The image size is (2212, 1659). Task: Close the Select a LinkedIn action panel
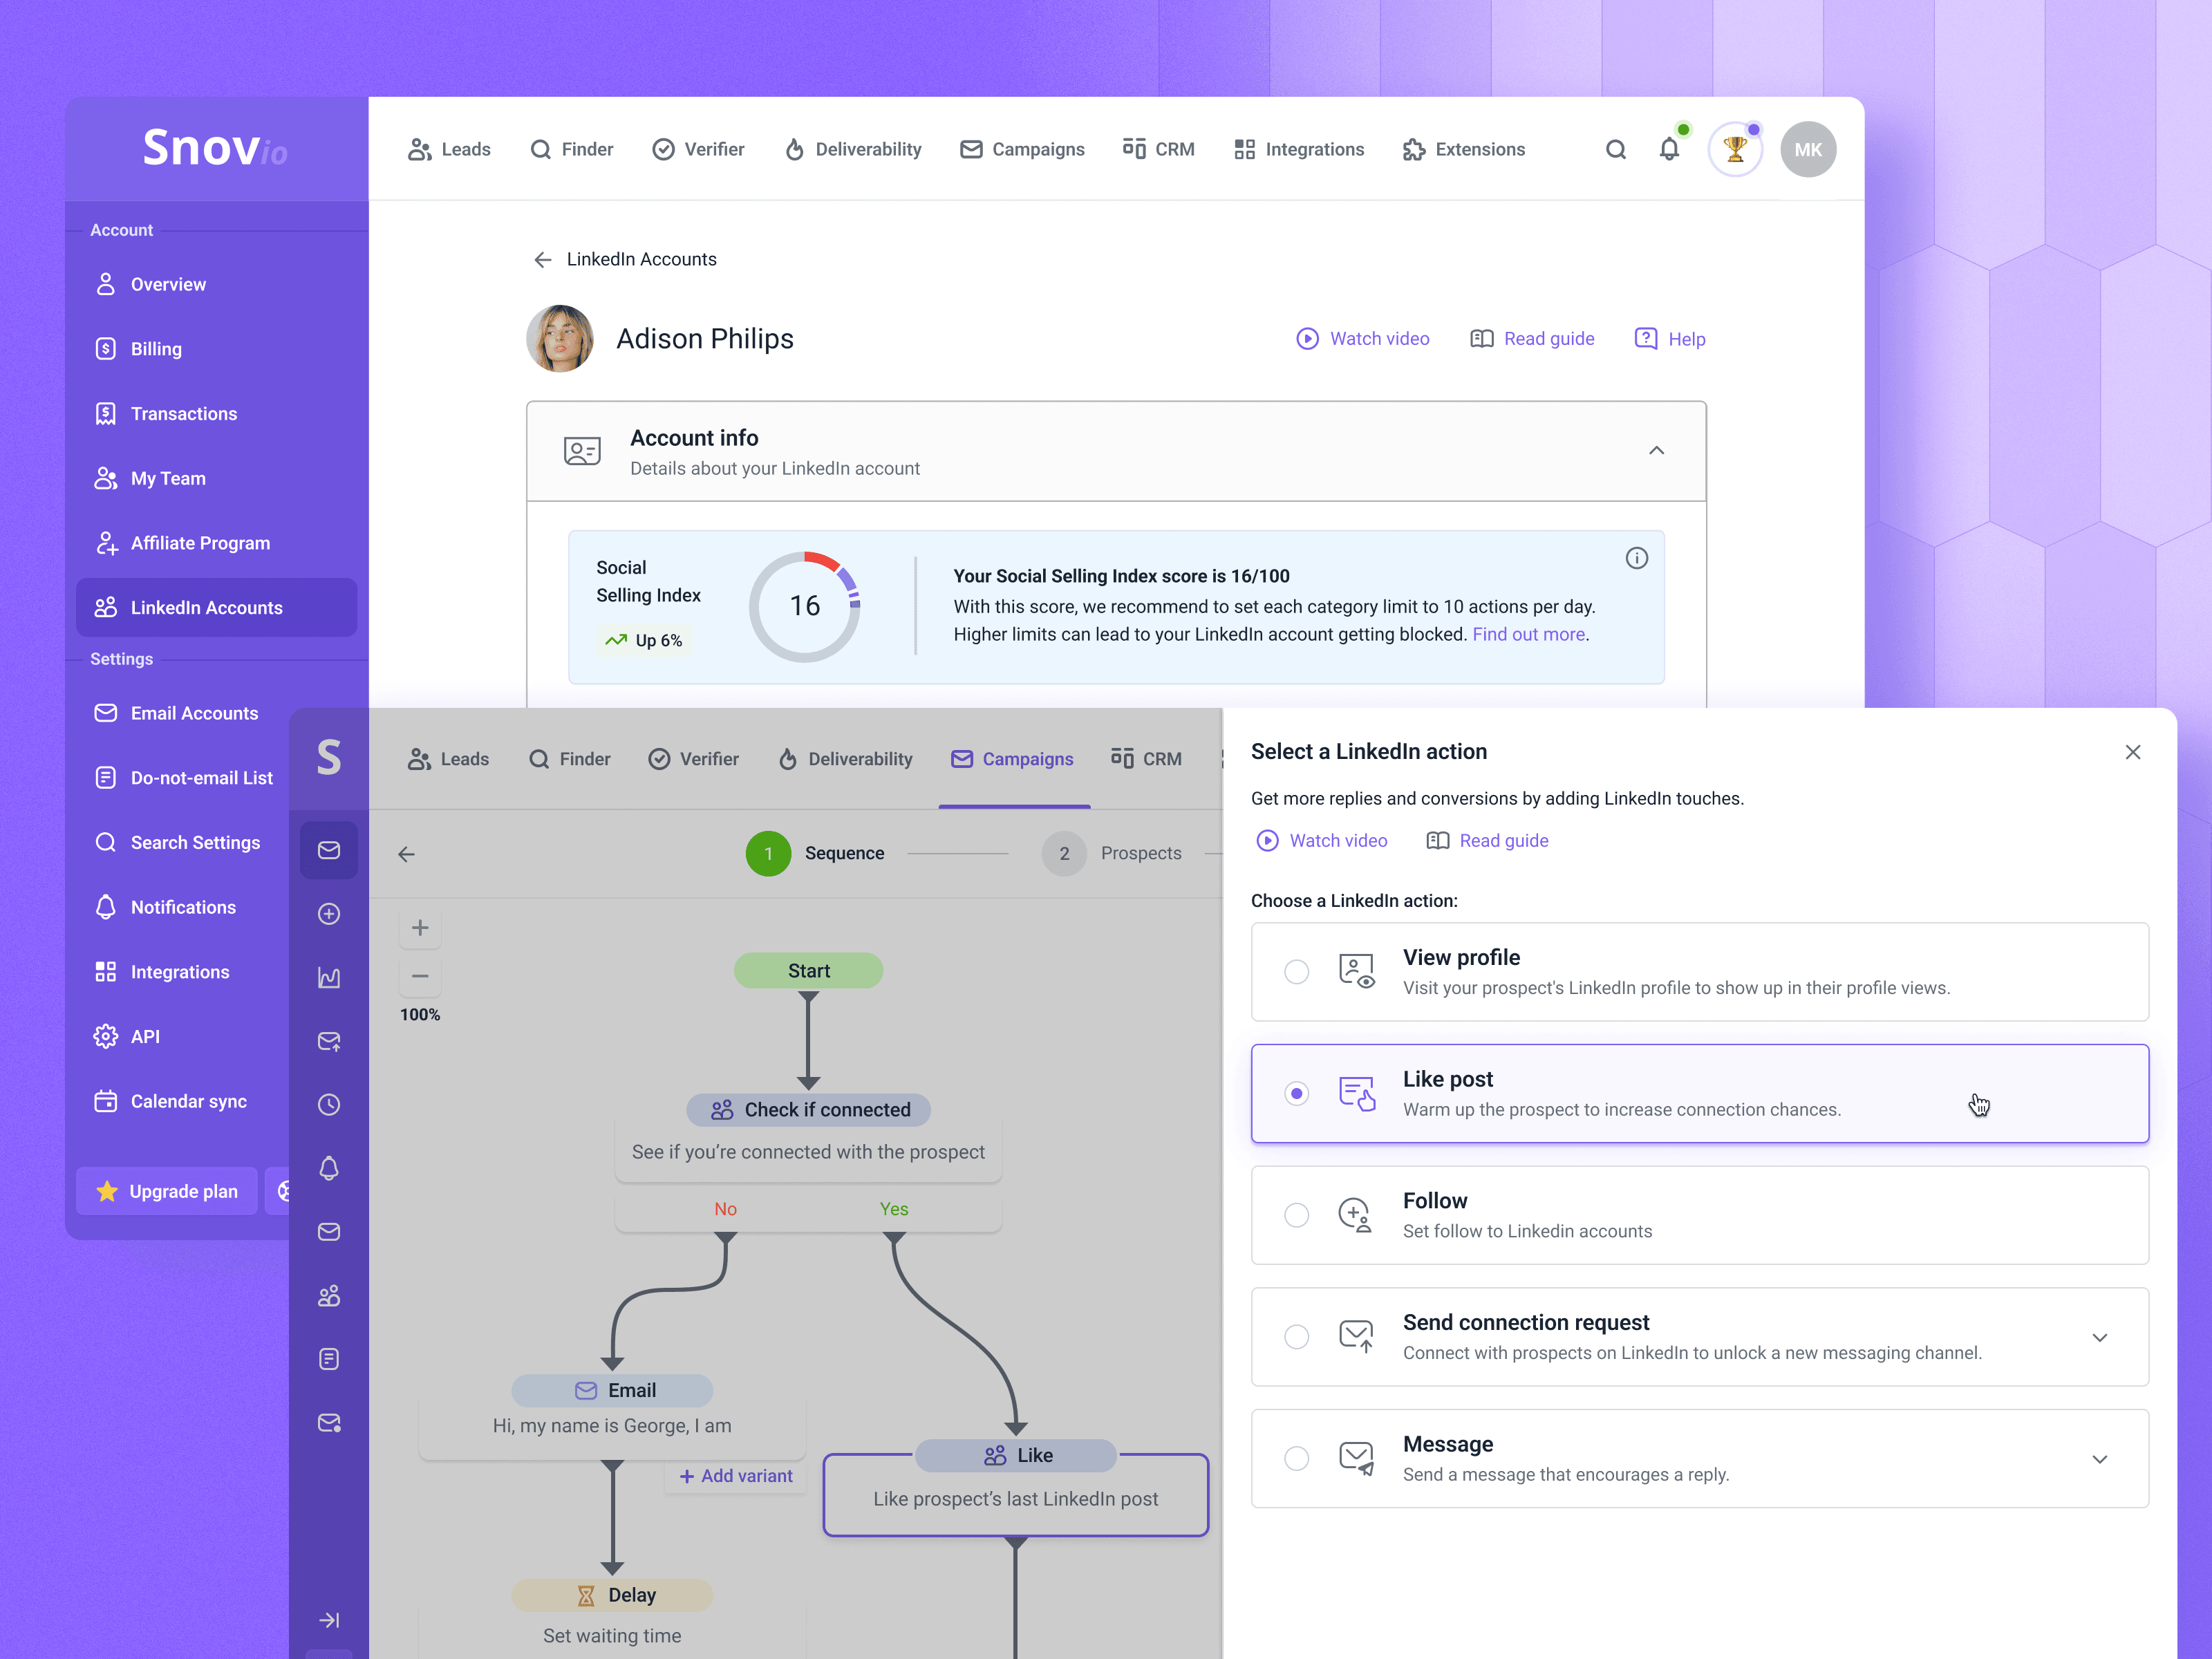coord(2133,752)
